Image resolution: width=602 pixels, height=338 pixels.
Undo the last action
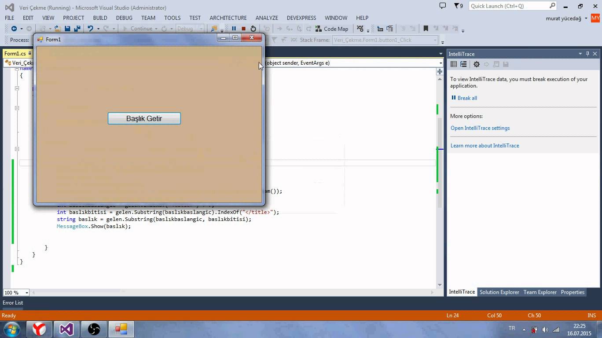pos(90,29)
